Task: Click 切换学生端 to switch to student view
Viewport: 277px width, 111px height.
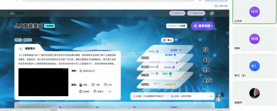Action: [196, 13]
